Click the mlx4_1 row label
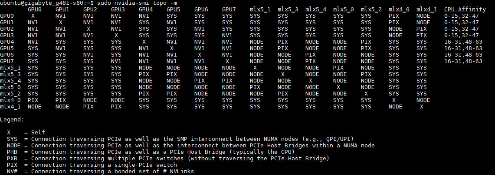Viewport: 495px width, 175px height. coord(10,106)
